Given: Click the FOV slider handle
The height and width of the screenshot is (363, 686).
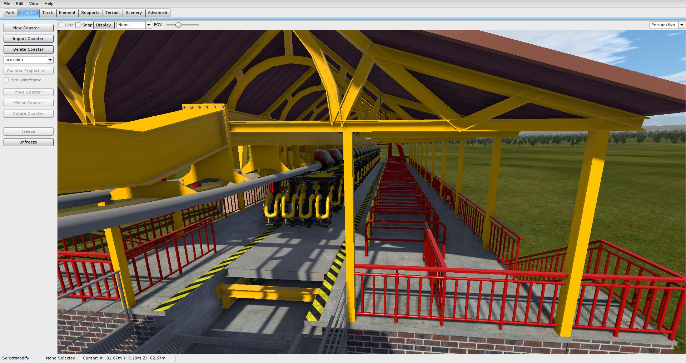Looking at the screenshot, I should pos(178,25).
